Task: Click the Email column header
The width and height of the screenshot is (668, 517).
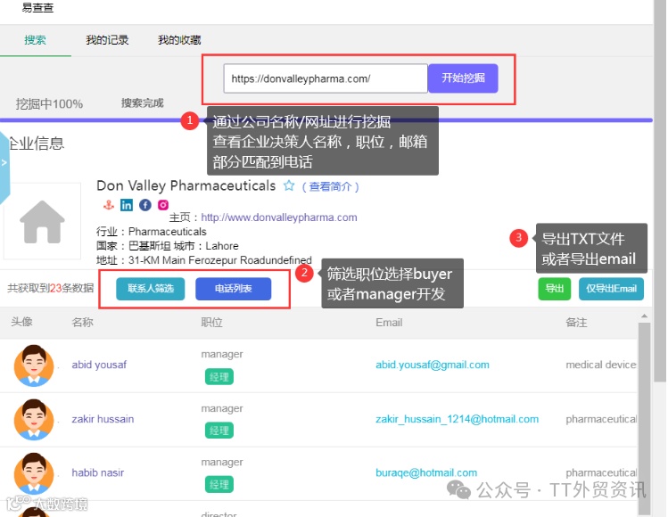Action: (x=389, y=323)
